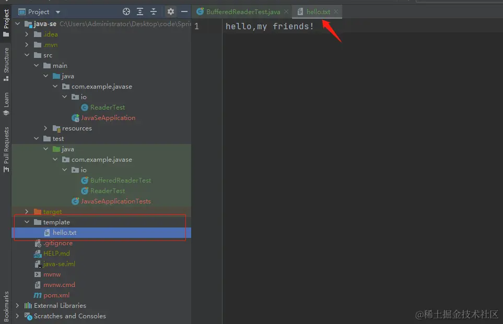Collapse the java-se project root node
Screen dimensions: 503x324
(18, 23)
